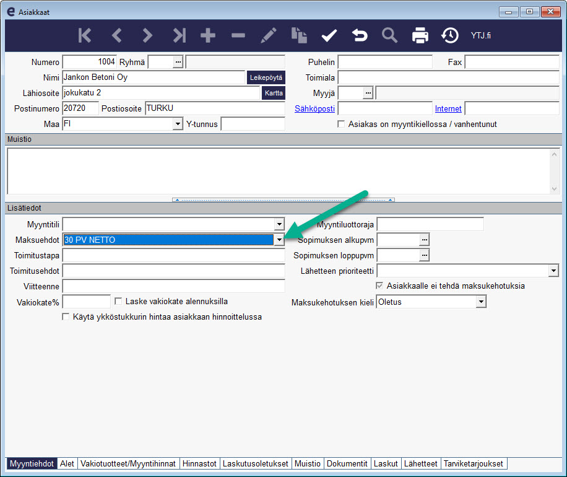This screenshot has height=477, width=567.
Task: Expand the Maa country dropdown
Action: (x=177, y=124)
